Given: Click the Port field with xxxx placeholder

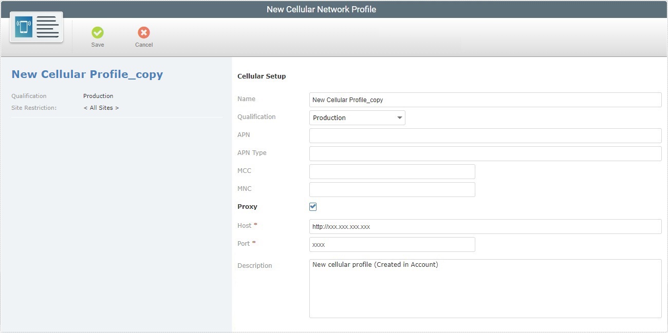Looking at the screenshot, I should (392, 244).
